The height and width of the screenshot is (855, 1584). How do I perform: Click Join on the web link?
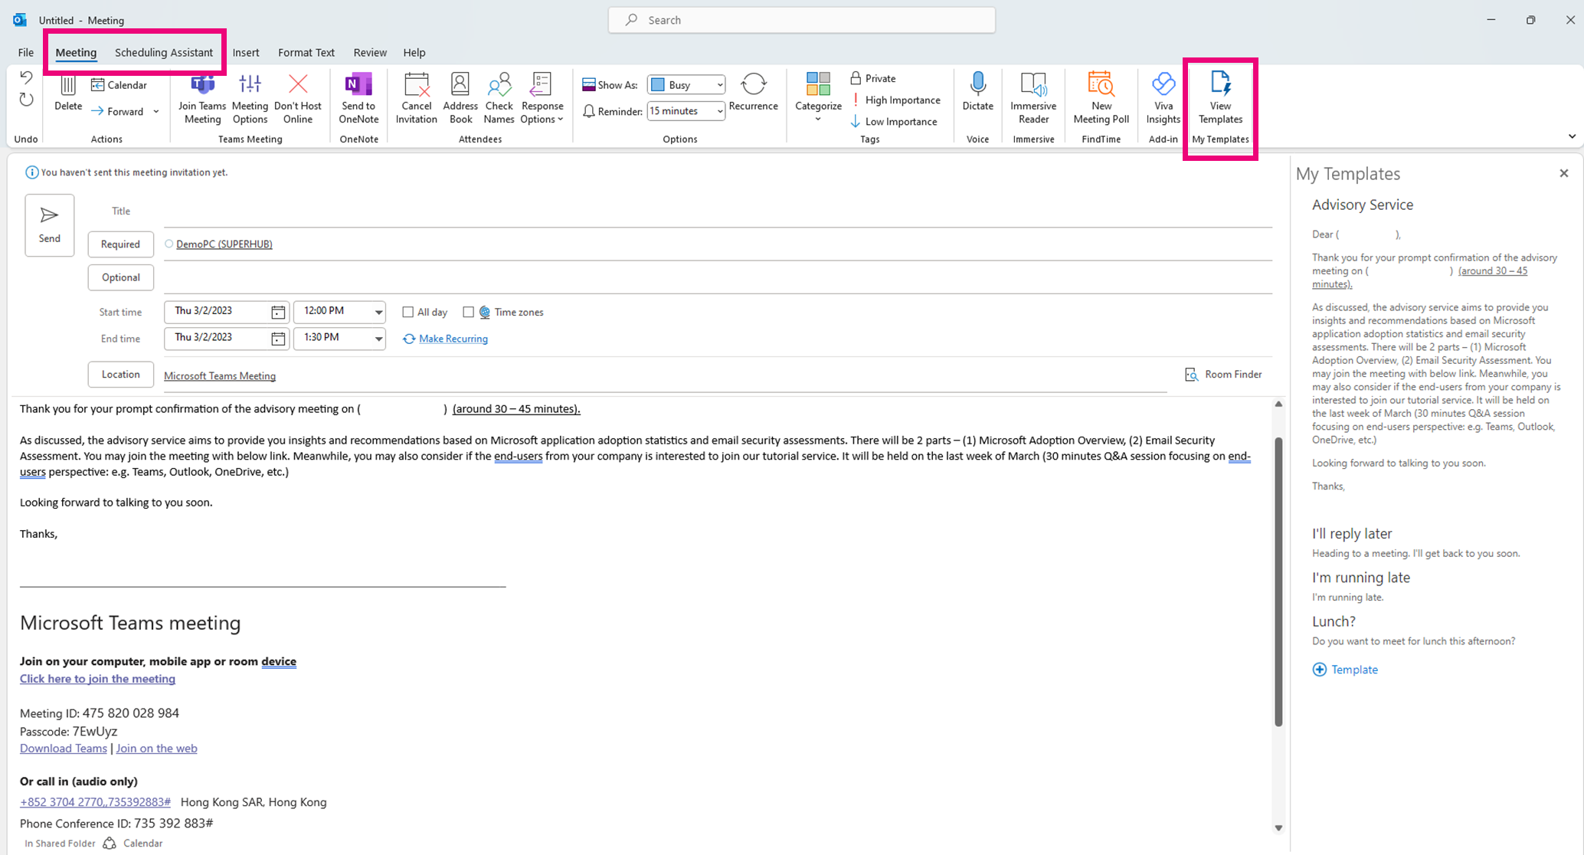(x=156, y=749)
